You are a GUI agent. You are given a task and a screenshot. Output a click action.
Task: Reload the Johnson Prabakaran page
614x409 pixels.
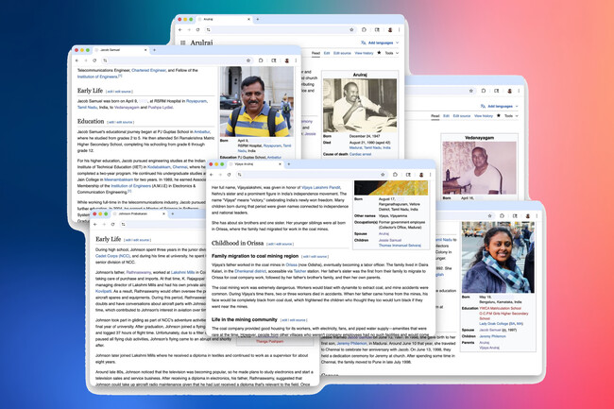(112, 224)
